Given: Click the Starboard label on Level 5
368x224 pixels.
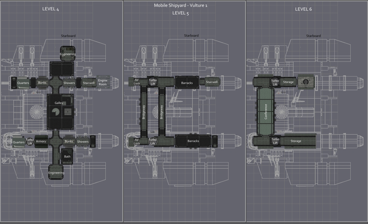Looking at the screenshot, I should [192, 36].
